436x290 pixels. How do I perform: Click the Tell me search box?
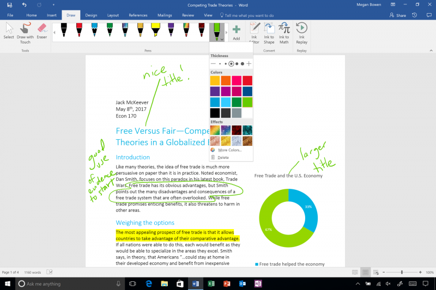click(247, 15)
